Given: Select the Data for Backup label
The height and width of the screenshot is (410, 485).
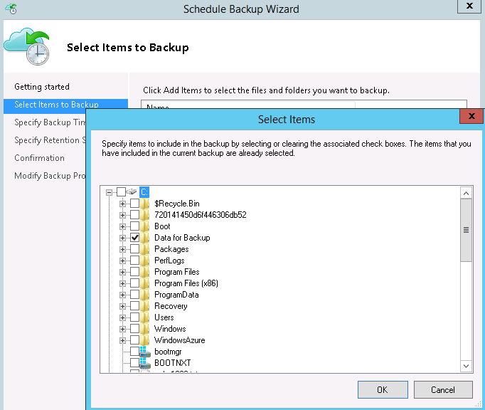Looking at the screenshot, I should pos(182,238).
